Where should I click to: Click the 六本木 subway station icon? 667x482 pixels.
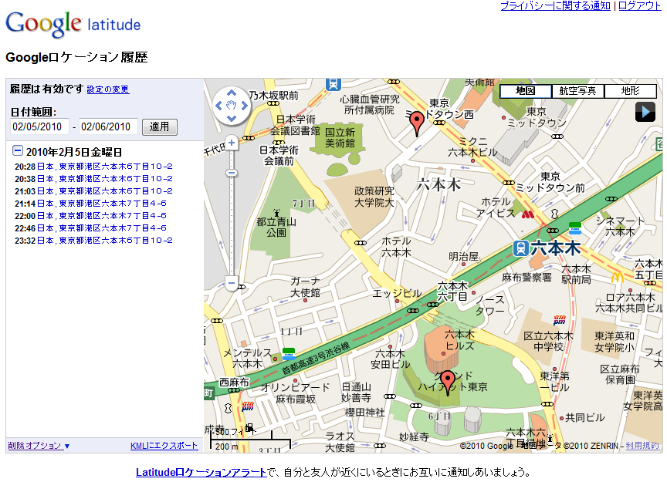coord(520,248)
